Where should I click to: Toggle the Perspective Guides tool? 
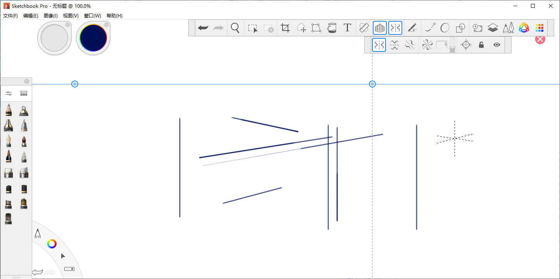tap(379, 27)
